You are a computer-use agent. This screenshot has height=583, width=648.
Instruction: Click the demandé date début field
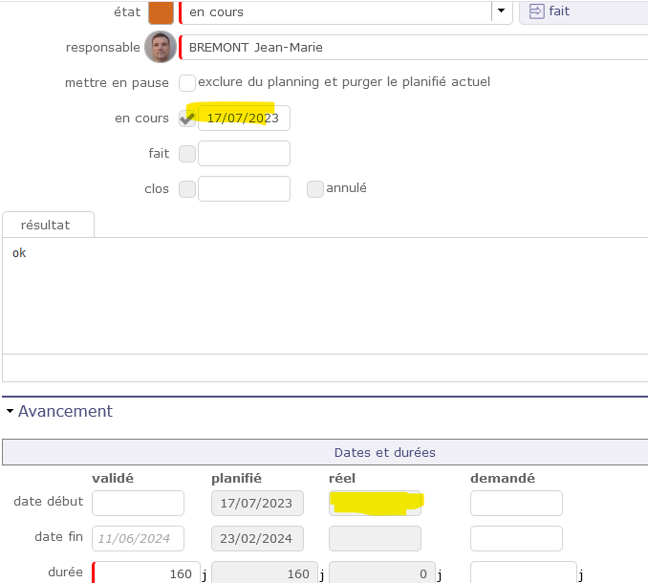click(516, 504)
